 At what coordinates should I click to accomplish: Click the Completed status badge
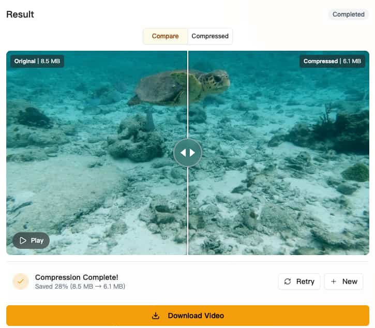point(348,14)
